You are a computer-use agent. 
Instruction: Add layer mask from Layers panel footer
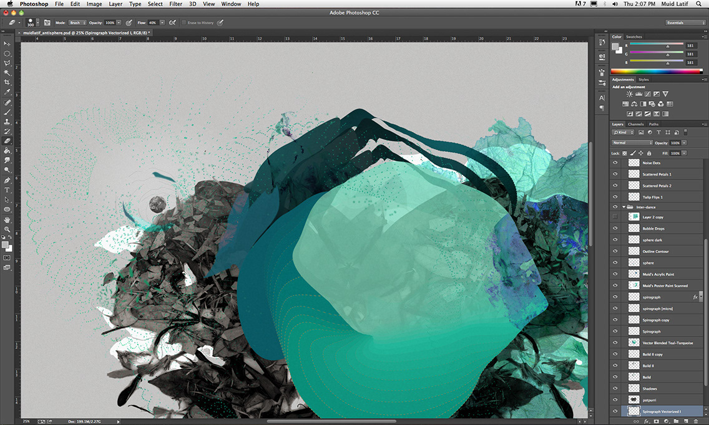point(656,421)
